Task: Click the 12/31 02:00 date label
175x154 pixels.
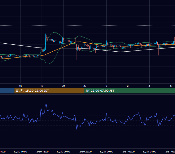Action: (x=128, y=151)
